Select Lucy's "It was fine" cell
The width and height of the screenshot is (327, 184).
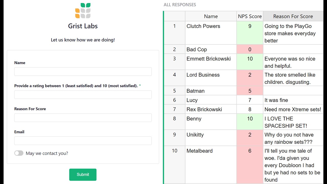point(293,100)
